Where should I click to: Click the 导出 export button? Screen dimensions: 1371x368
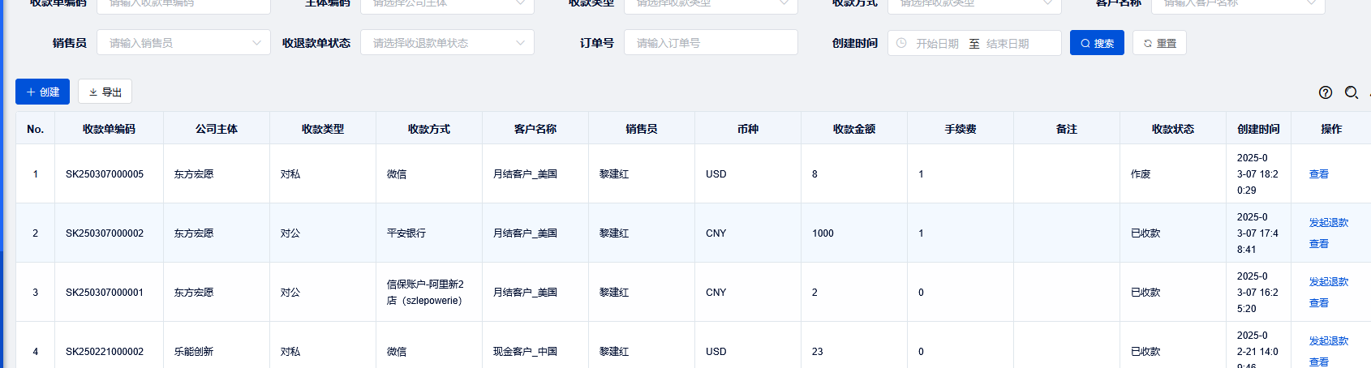coord(105,92)
